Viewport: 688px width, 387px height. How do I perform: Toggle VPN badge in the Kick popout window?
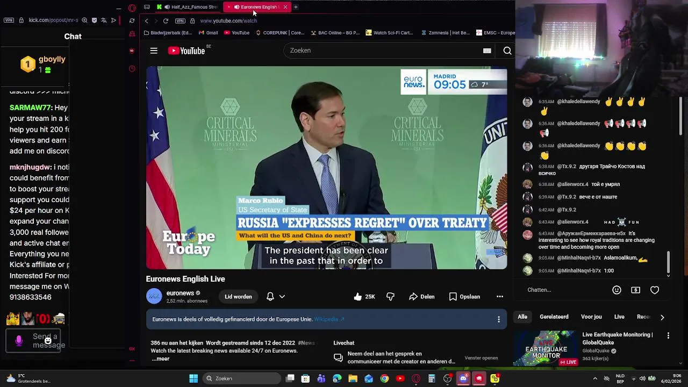tap(9, 20)
